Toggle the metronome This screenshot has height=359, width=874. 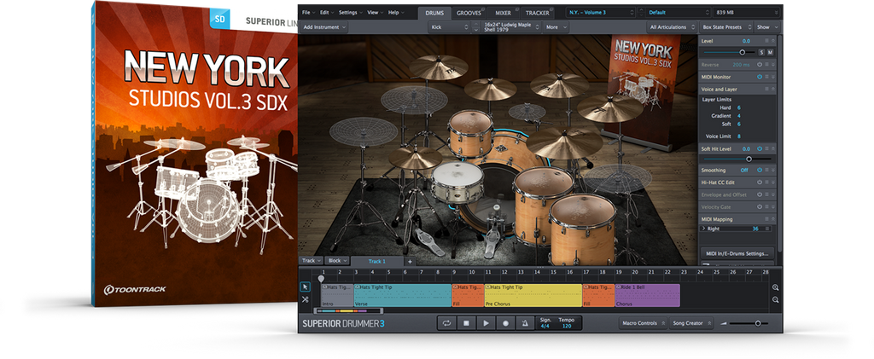[525, 323]
